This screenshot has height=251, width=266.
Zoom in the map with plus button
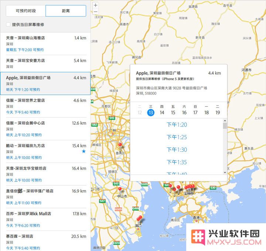(x=96, y=5)
